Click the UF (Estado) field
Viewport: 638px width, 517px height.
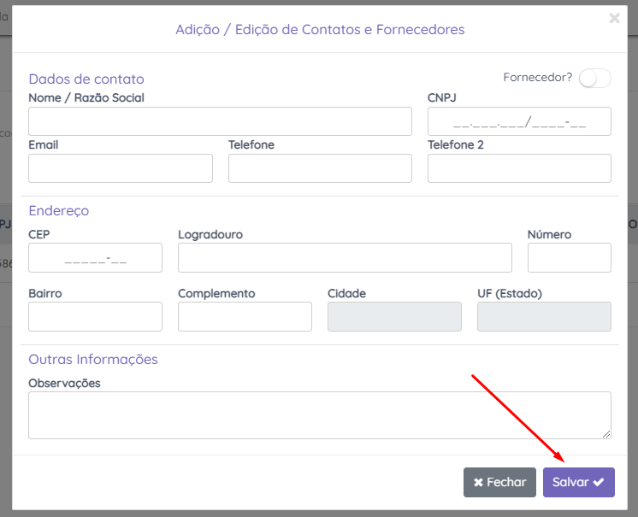tap(544, 316)
